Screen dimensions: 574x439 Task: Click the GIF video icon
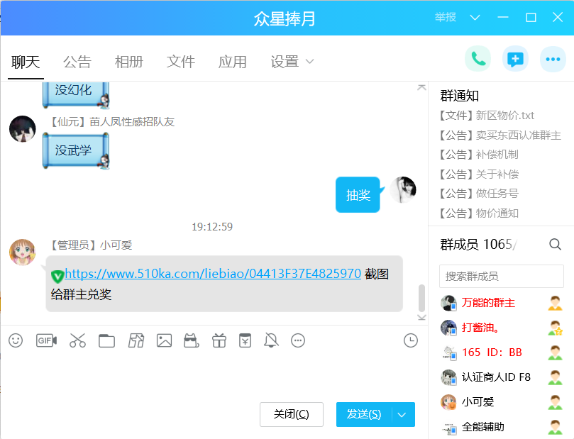click(46, 341)
